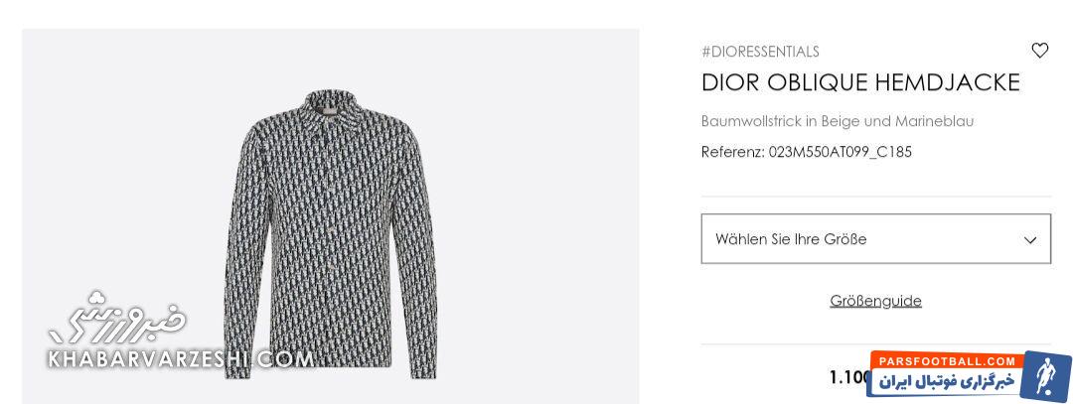This screenshot has width=1073, height=404.
Task: Click the #DIORESSENTIALS hashtag
Action: click(x=760, y=52)
